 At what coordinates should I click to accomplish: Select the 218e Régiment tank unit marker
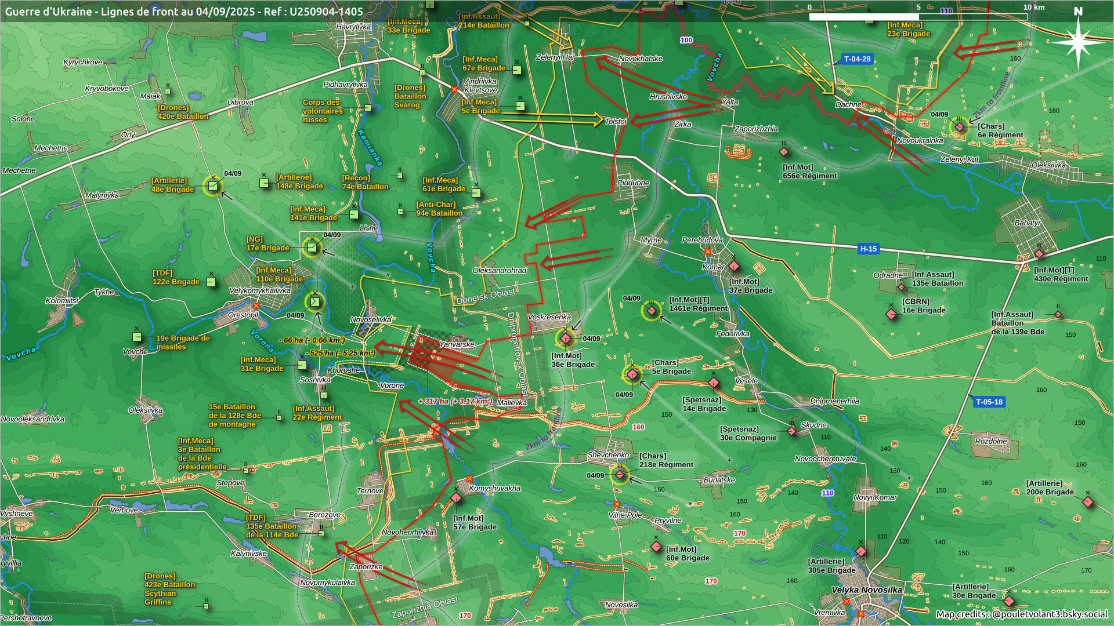click(x=620, y=475)
